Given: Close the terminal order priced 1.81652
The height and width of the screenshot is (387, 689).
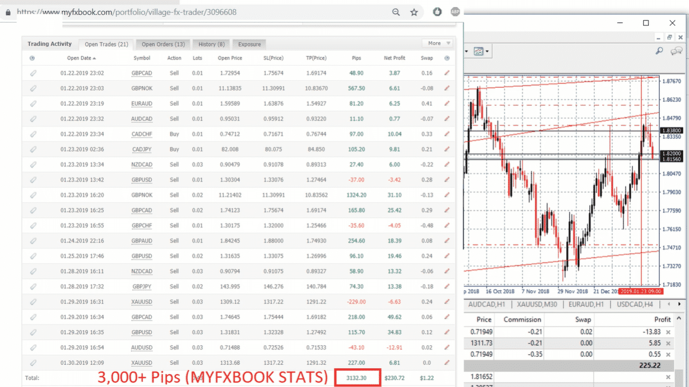Looking at the screenshot, I should [x=668, y=377].
